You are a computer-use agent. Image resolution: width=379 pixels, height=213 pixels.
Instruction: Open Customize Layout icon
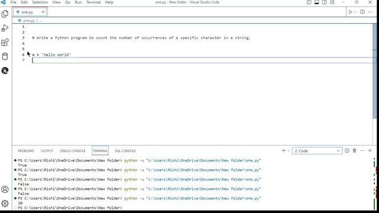click(332, 2)
